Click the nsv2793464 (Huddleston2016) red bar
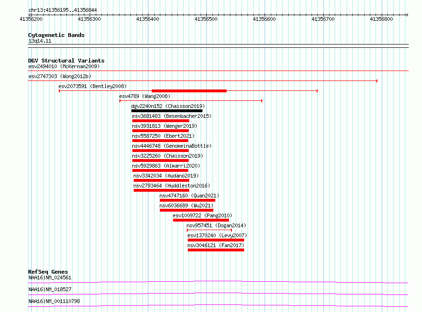The width and height of the screenshot is (422, 312). 162,190
